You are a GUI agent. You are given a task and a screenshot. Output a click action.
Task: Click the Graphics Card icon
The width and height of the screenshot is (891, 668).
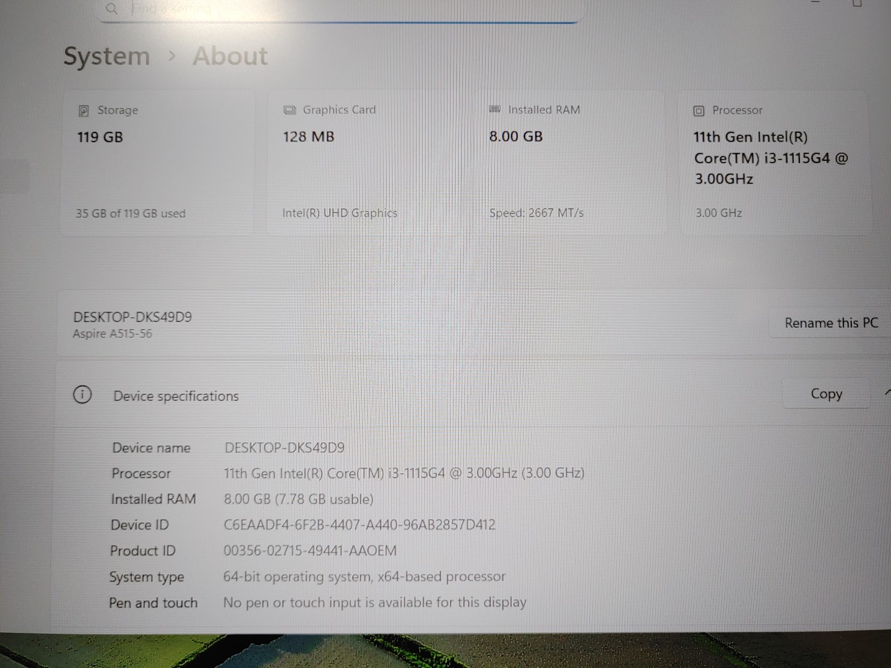click(x=290, y=109)
